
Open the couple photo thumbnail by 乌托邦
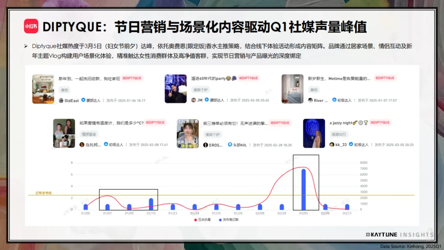point(64,133)
